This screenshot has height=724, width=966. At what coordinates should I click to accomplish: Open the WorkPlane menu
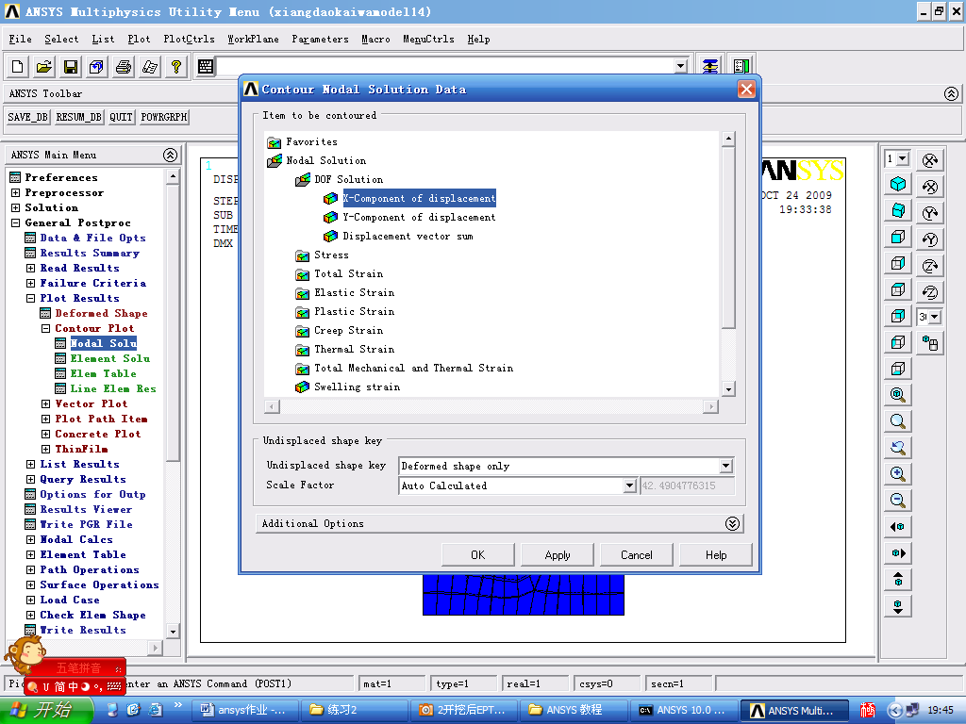click(x=253, y=40)
